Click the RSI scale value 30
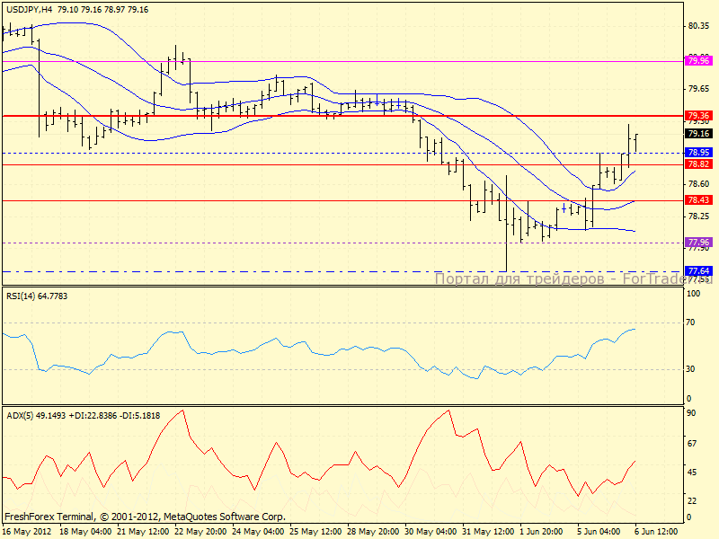 click(690, 369)
